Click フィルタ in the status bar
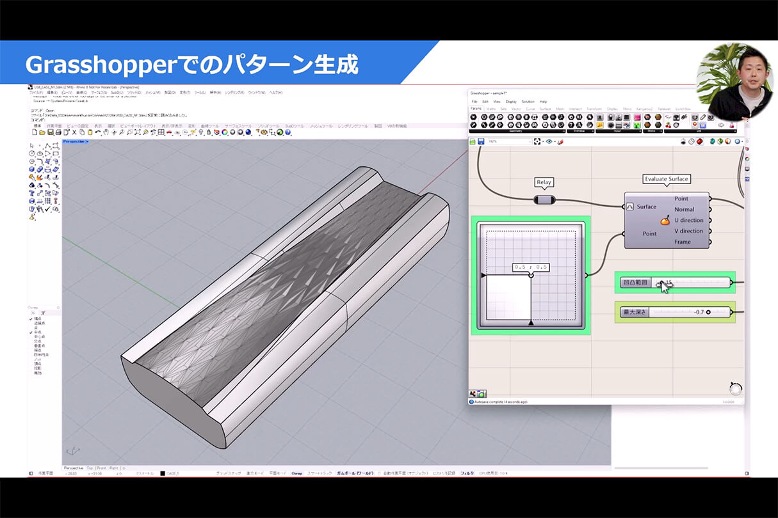778x518 pixels. click(x=467, y=473)
